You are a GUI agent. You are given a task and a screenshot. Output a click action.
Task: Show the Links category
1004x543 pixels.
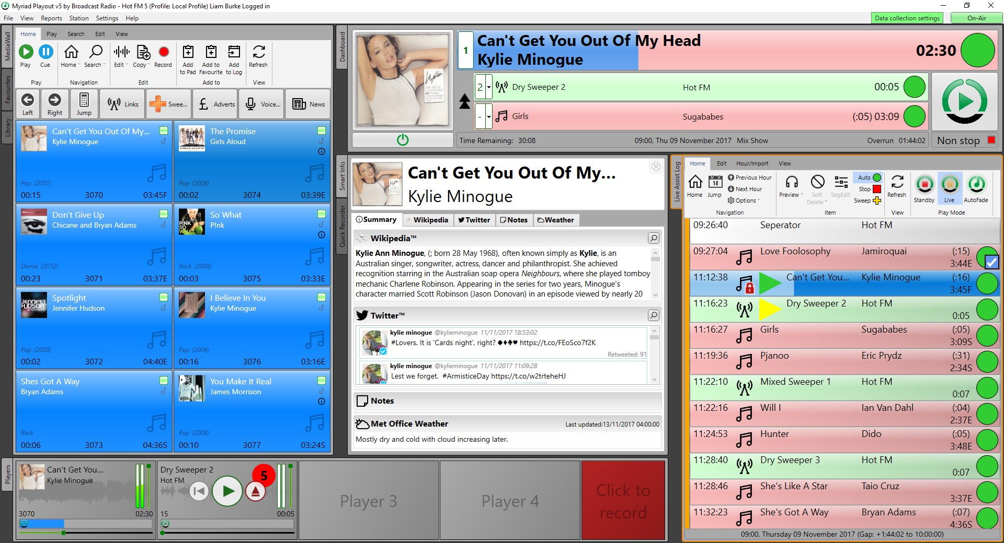click(x=122, y=104)
